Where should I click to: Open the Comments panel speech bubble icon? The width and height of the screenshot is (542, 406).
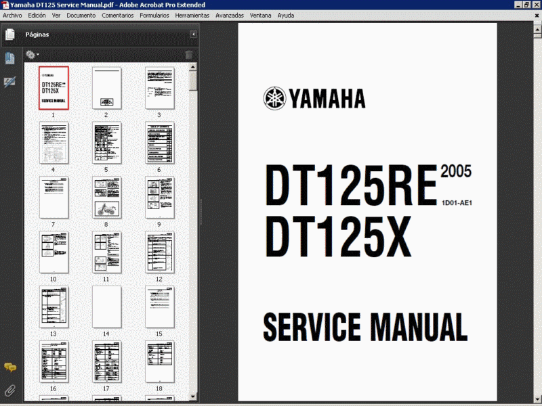10,367
